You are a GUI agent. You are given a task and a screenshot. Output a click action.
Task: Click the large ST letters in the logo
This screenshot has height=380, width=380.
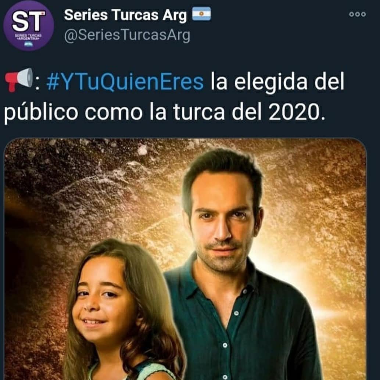click(29, 21)
